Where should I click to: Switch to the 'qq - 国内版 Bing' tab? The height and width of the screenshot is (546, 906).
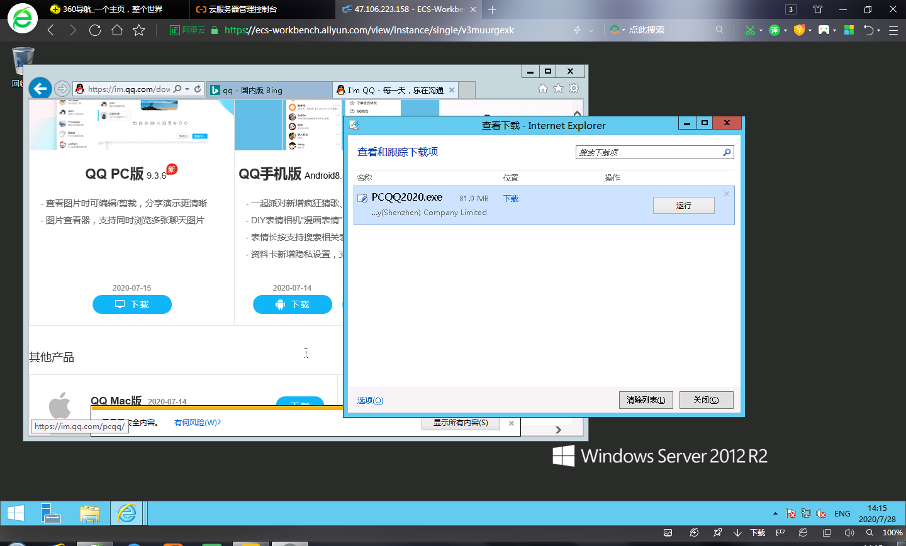269,90
